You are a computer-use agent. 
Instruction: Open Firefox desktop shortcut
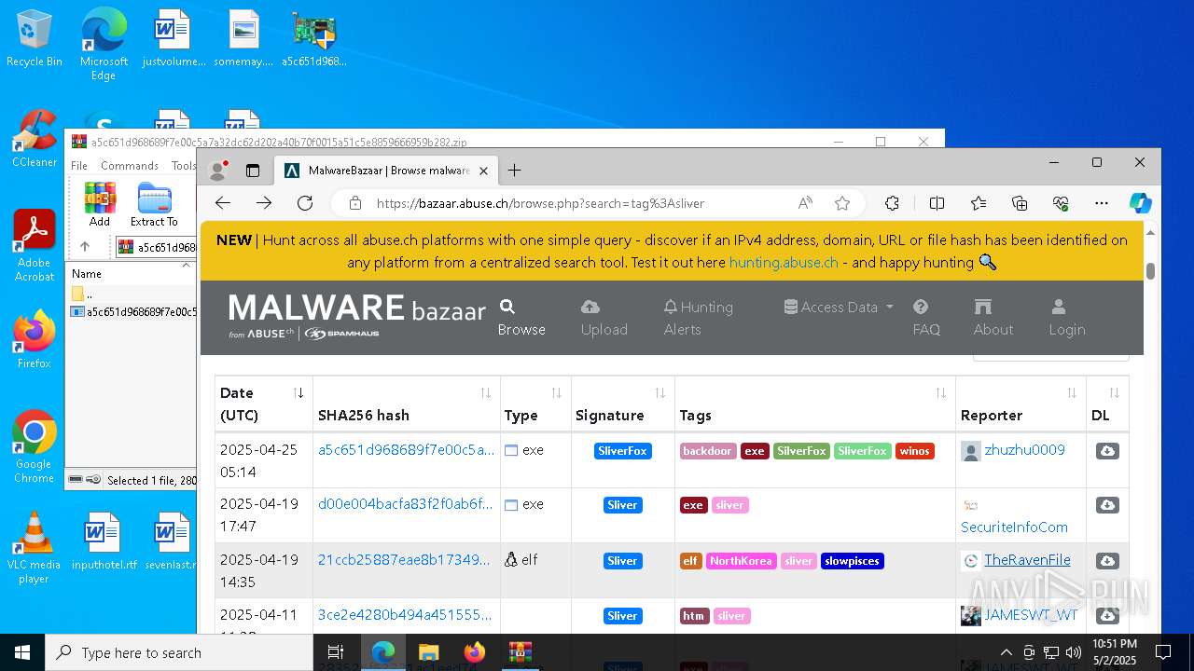click(35, 339)
